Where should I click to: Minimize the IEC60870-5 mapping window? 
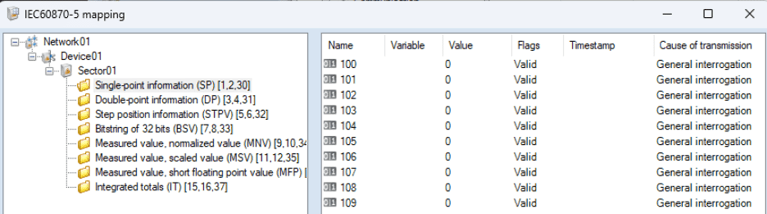tap(667, 14)
